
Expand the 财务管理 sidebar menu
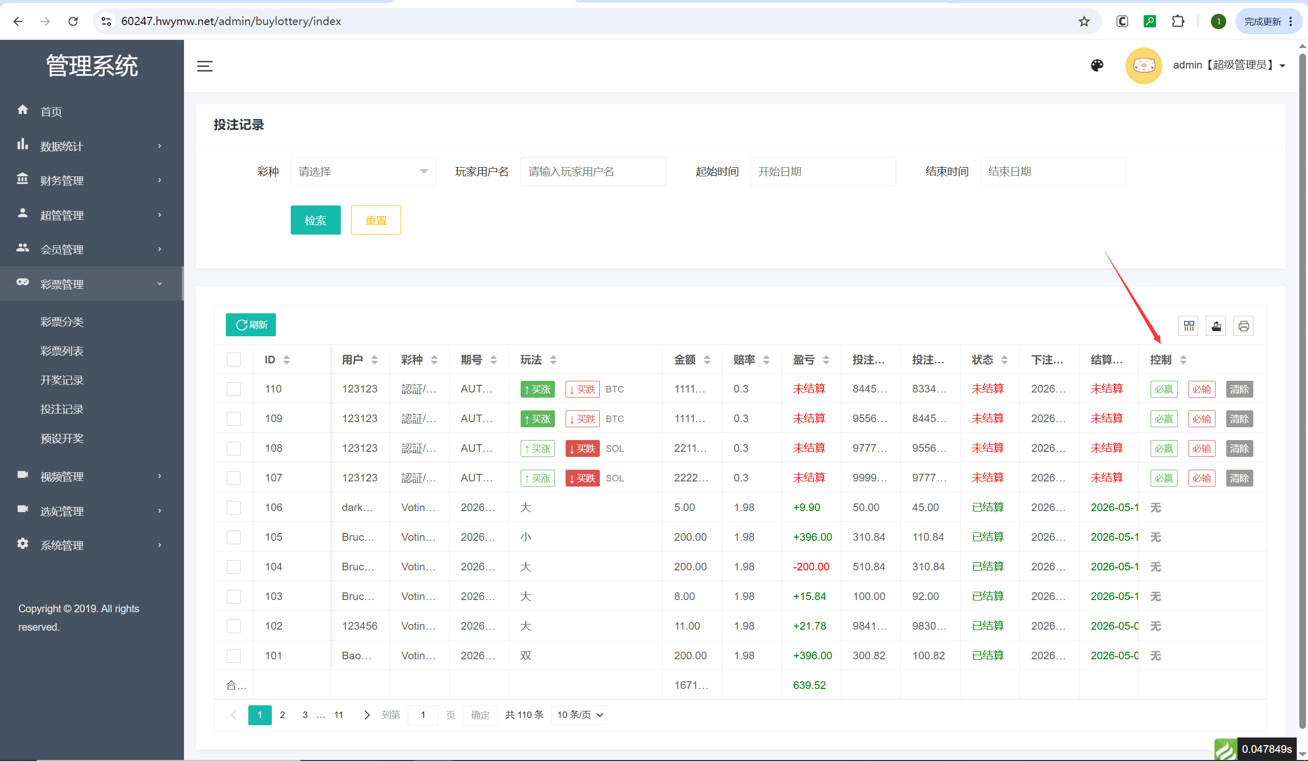92,180
